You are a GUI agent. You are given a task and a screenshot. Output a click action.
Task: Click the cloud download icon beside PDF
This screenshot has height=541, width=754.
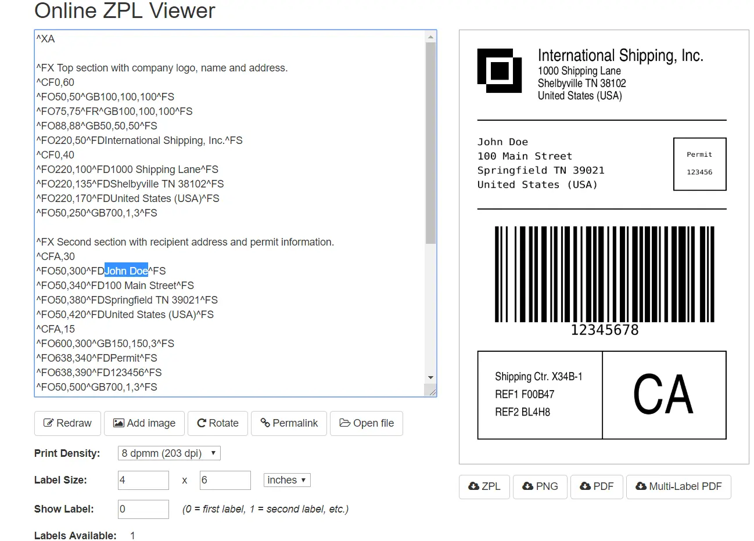point(586,486)
